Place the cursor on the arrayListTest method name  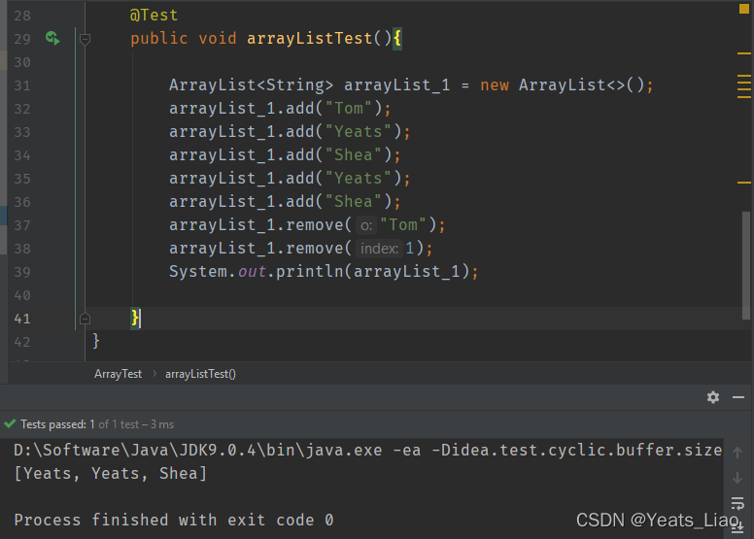click(x=310, y=39)
